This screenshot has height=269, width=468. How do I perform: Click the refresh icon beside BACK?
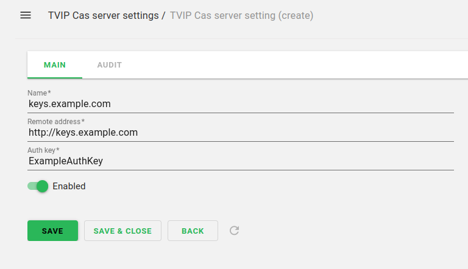click(x=234, y=231)
